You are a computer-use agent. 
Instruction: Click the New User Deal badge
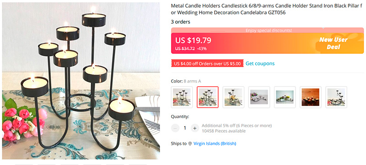[x=334, y=43]
